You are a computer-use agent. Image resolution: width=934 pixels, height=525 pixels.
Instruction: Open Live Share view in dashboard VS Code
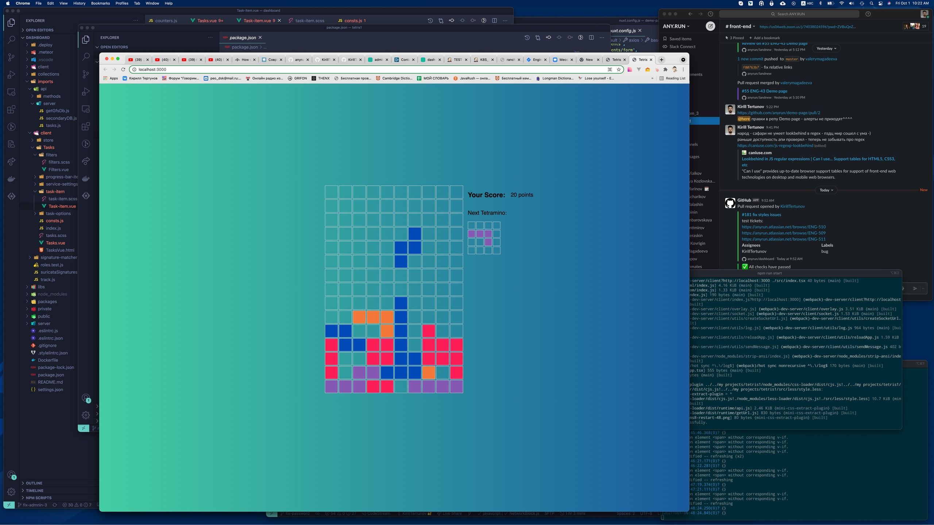(11, 162)
